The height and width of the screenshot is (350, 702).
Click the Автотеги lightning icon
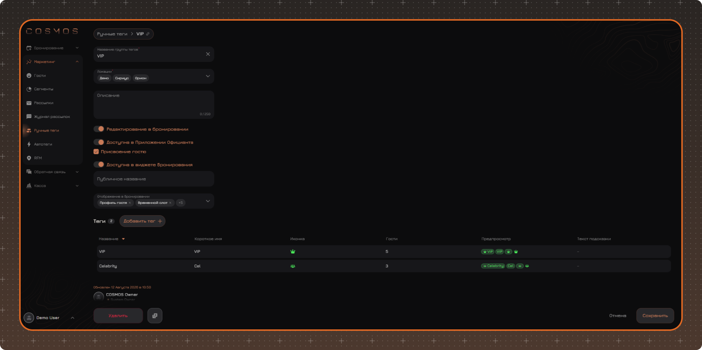[x=29, y=144]
